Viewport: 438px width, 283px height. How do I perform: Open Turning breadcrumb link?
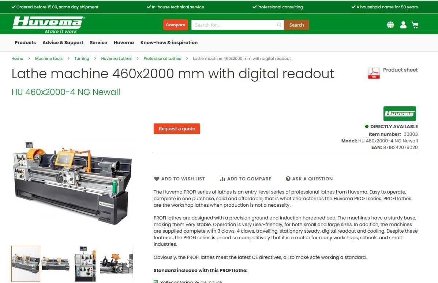[82, 58]
